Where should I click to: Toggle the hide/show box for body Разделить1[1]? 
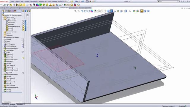click(x=23, y=21)
